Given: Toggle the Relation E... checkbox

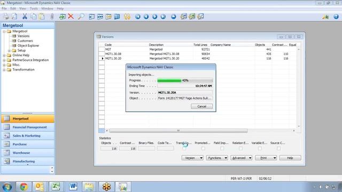Looking at the screenshot, I should 241,148.
